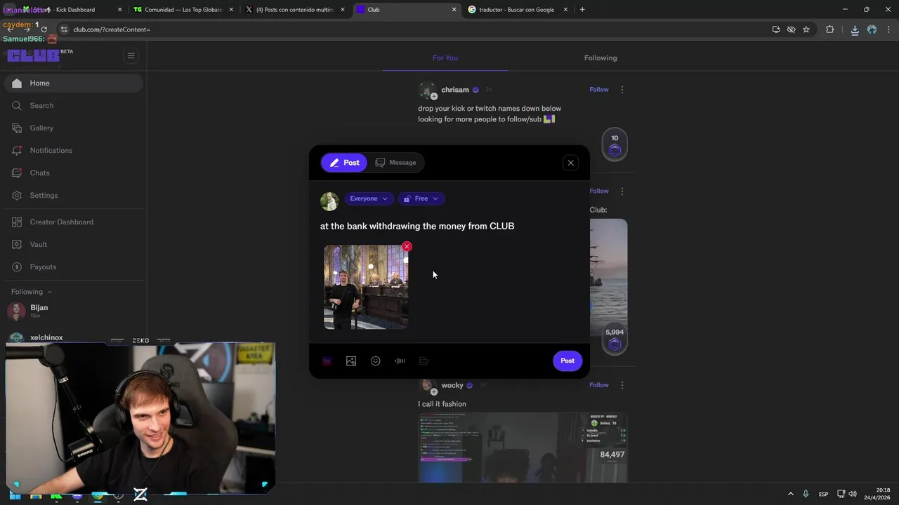The height and width of the screenshot is (505, 899).
Task: Follow wocky
Action: (599, 385)
